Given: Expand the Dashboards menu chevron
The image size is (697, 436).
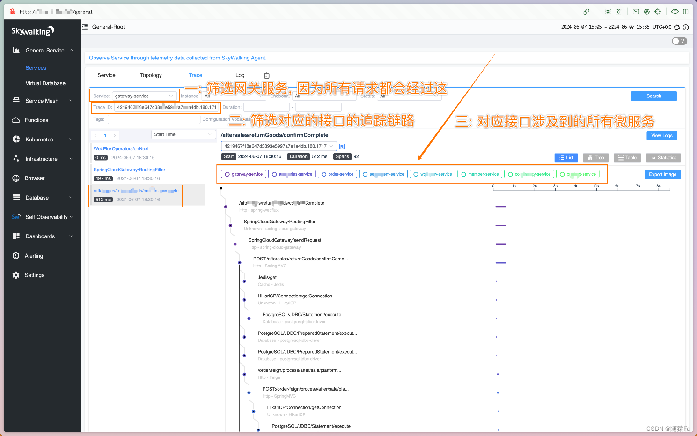Looking at the screenshot, I should click(71, 236).
